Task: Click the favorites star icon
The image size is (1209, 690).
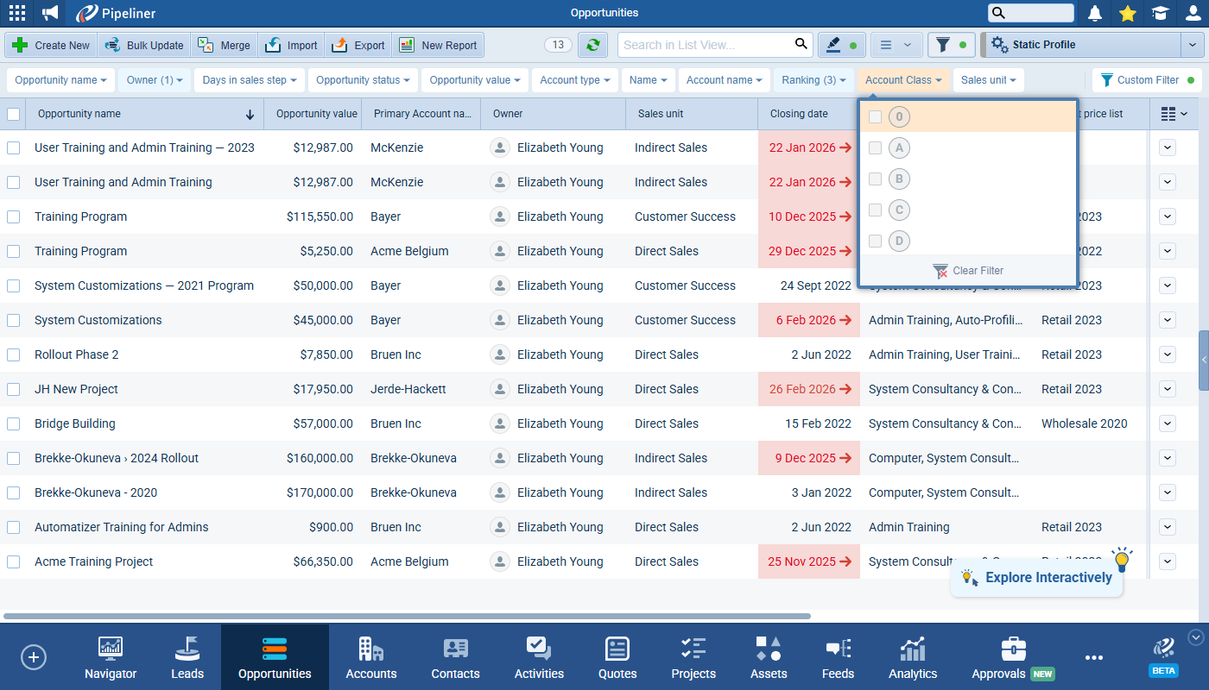Action: (1127, 13)
